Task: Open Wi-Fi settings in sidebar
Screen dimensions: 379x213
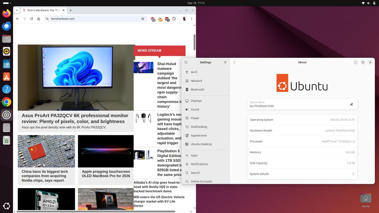Action: click(x=205, y=72)
